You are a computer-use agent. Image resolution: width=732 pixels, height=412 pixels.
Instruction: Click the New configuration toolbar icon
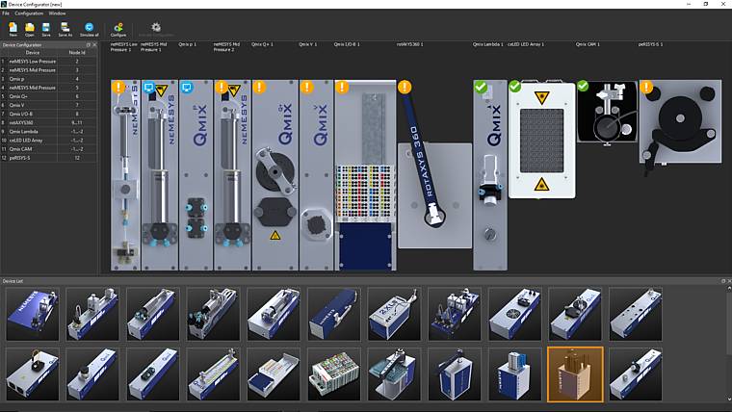13,29
